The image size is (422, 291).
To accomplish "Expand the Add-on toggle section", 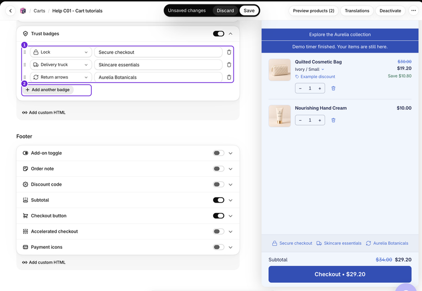I will click(230, 153).
